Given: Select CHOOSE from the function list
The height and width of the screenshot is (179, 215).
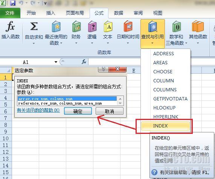Looking at the screenshot, I should [x=166, y=71].
